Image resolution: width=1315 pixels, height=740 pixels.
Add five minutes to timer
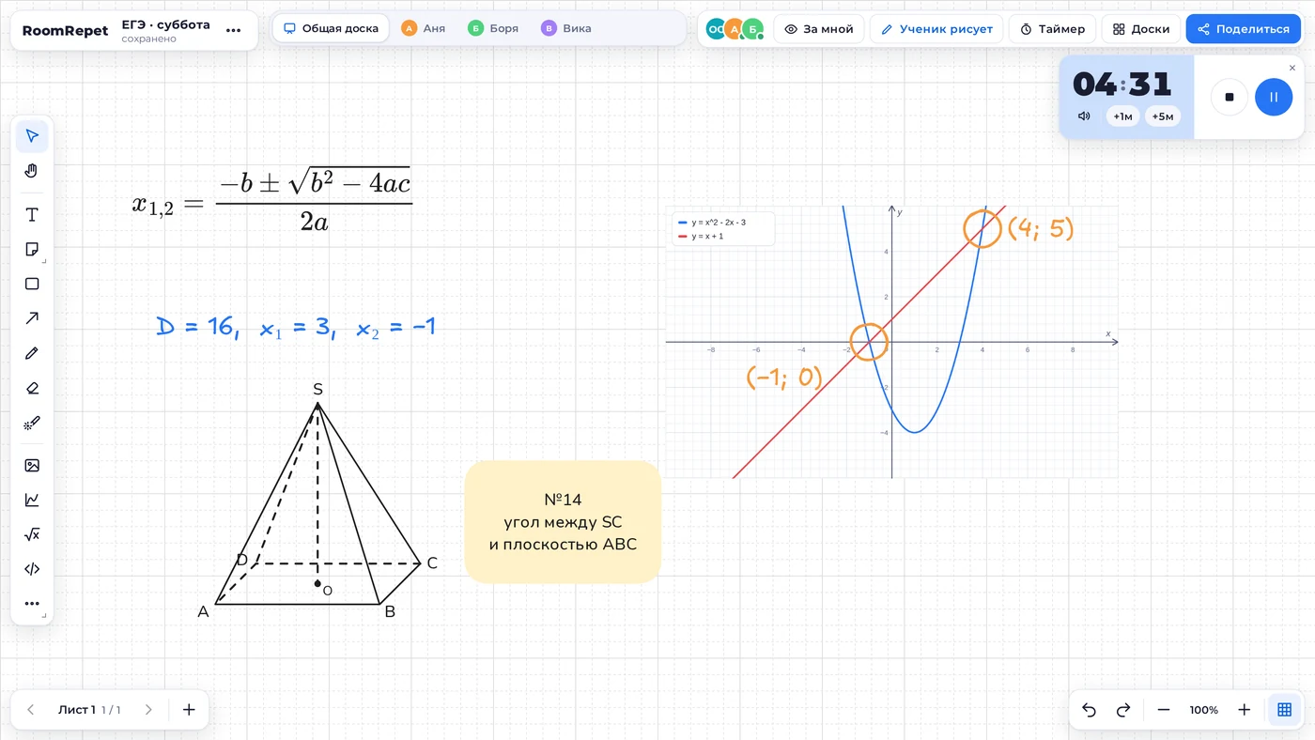[1163, 116]
